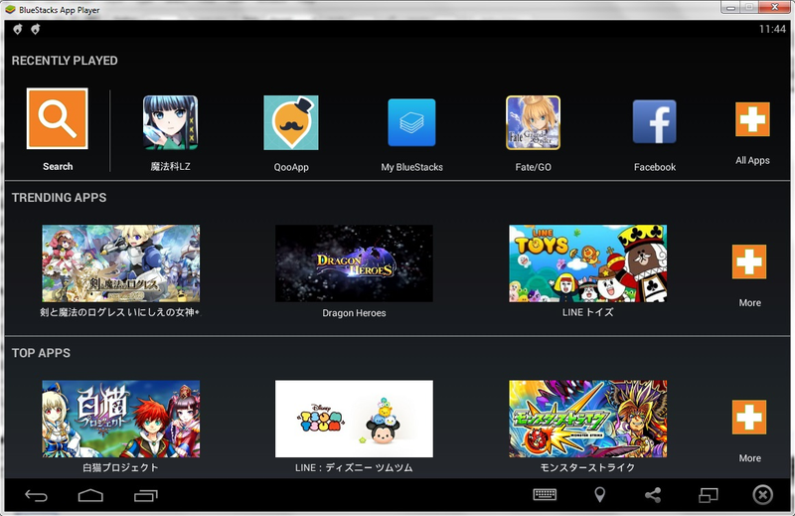Open the Monster Strike banner thumbnail
Image resolution: width=795 pixels, height=516 pixels.
point(588,419)
